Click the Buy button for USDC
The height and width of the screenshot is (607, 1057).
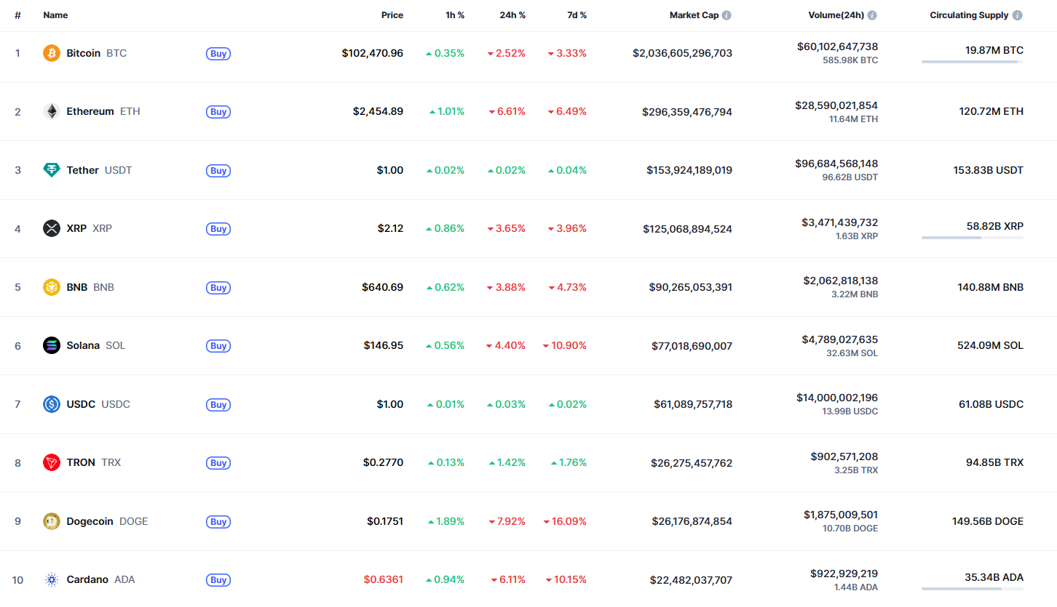click(218, 404)
